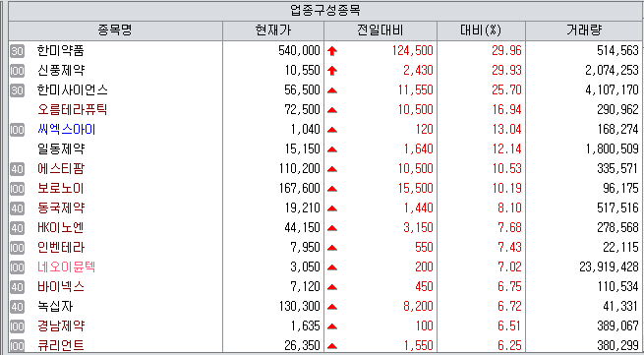Click the 100 margin badge beside 보로노이
Screen dimensions: 644x355
18,189
